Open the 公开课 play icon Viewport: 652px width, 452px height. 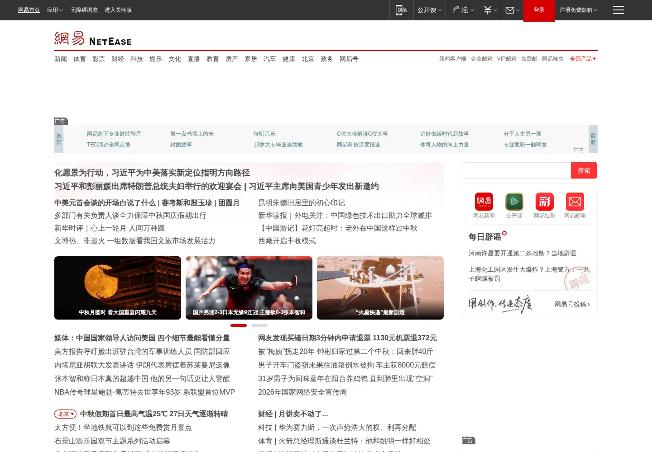click(x=514, y=202)
